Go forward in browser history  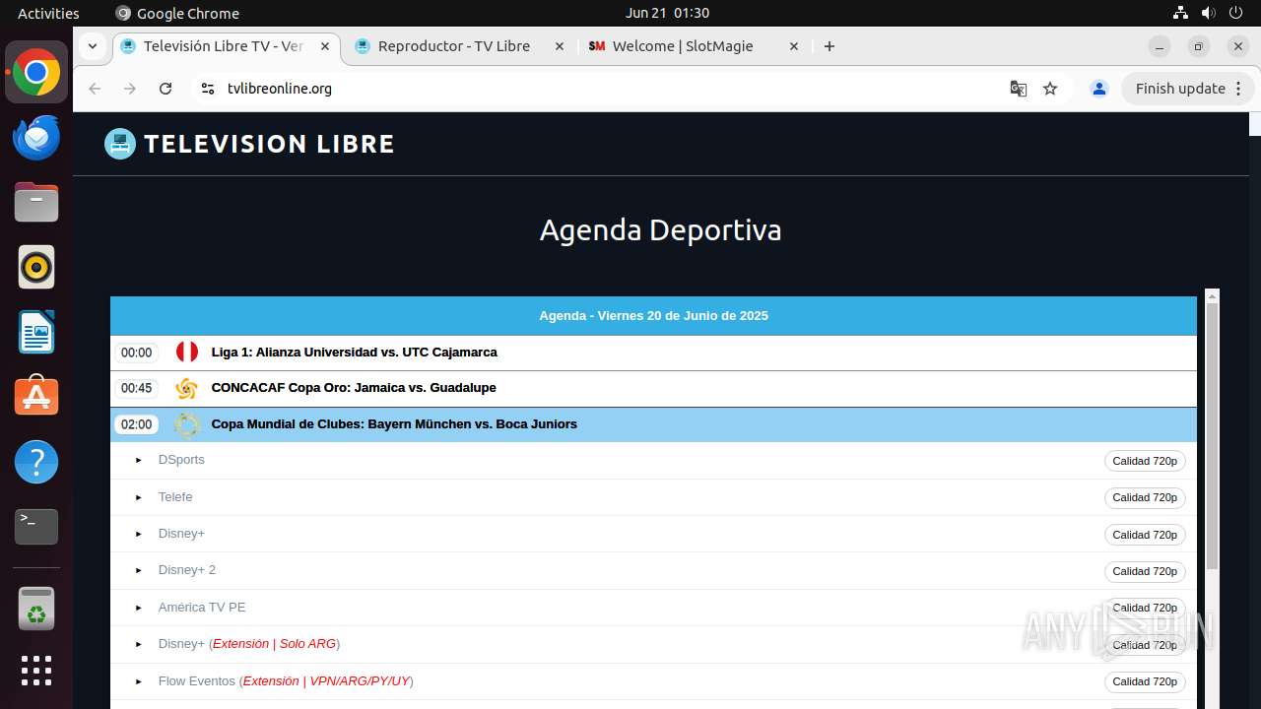130,89
